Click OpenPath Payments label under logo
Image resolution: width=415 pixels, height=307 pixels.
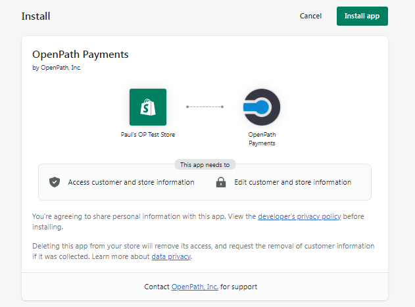tap(262, 139)
